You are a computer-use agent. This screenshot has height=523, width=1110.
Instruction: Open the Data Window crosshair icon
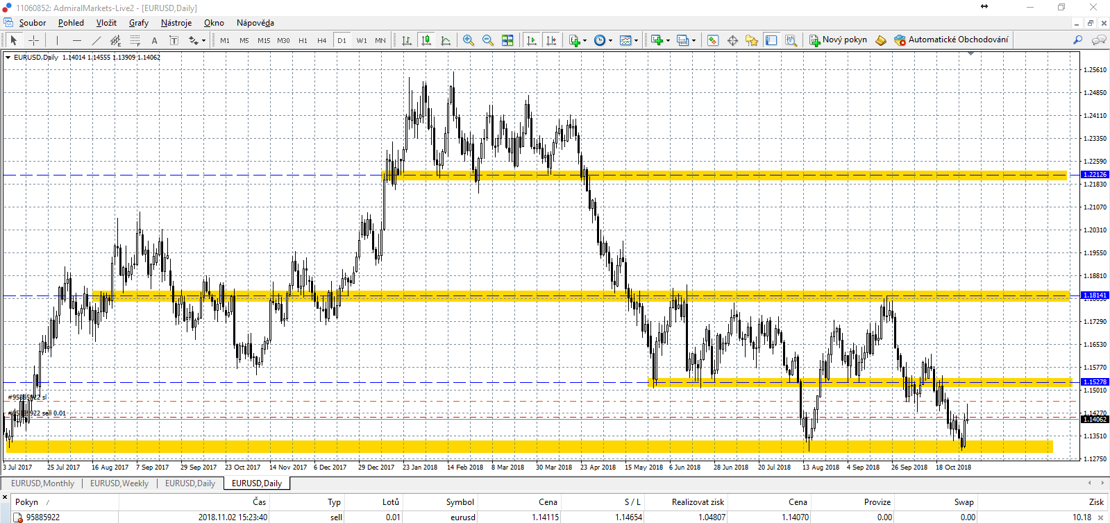click(x=732, y=40)
